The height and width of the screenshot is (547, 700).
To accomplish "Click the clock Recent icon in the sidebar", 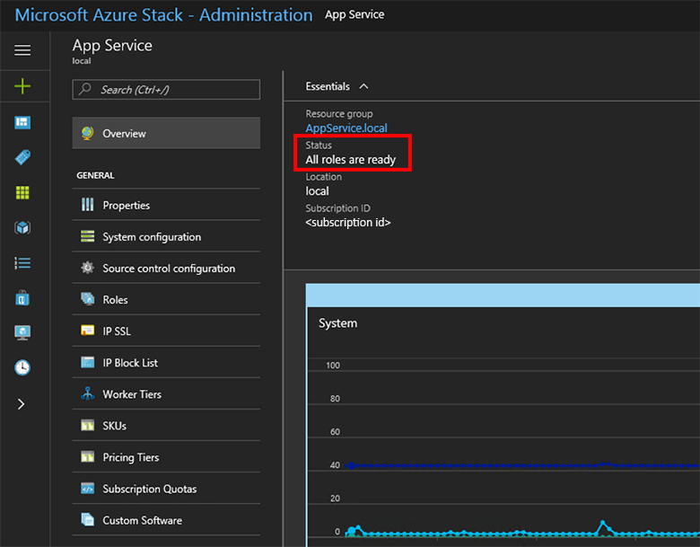I will pos(22,367).
